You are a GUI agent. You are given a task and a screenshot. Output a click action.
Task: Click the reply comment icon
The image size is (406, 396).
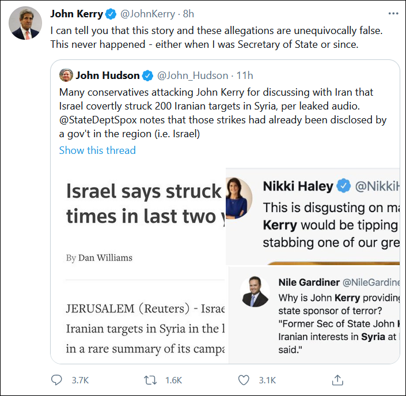(x=56, y=380)
